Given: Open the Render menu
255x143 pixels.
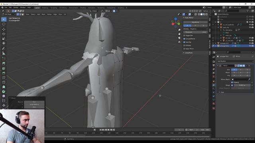Looking at the screenshot, I should coord(16,8).
